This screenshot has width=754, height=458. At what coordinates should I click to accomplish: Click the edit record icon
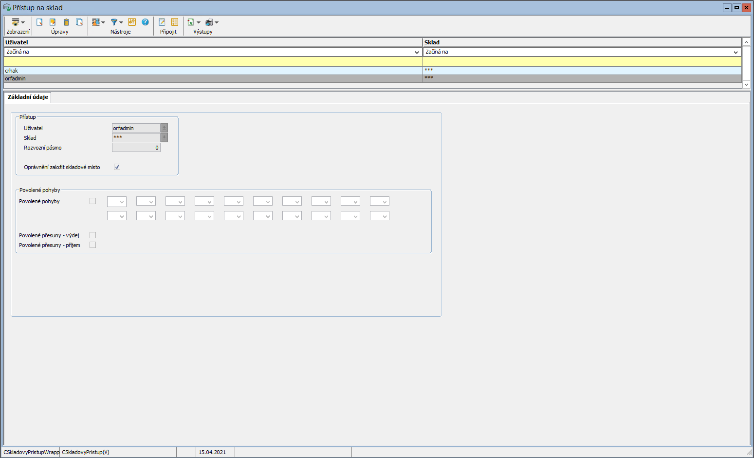[53, 22]
